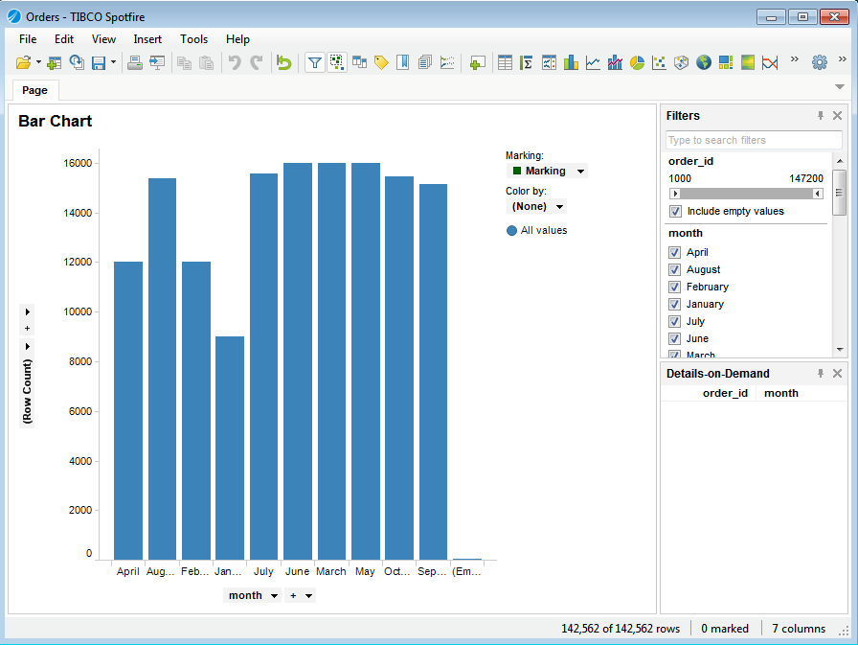Open the Insert menu
This screenshot has width=858, height=645.
[x=147, y=39]
